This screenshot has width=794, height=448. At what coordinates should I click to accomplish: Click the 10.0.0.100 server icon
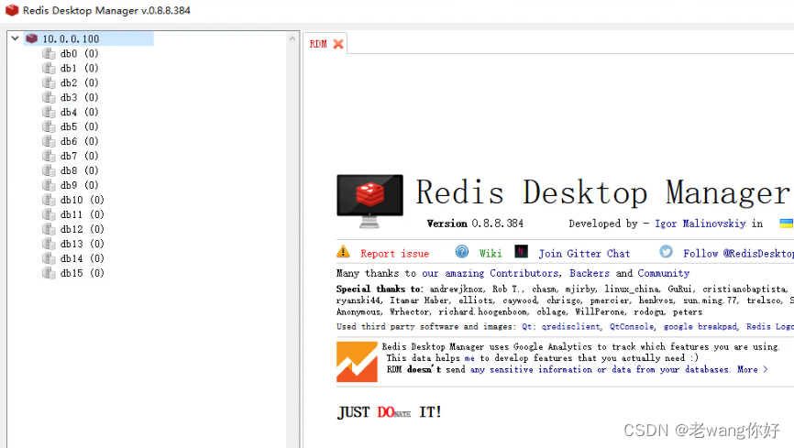[x=32, y=38]
